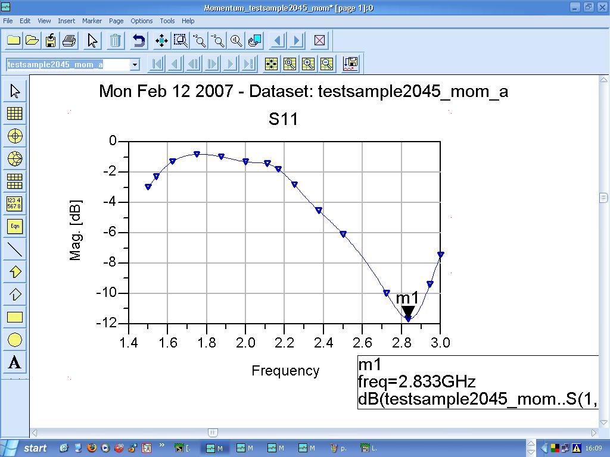Save the data display
610x457 pixels.
pos(51,40)
